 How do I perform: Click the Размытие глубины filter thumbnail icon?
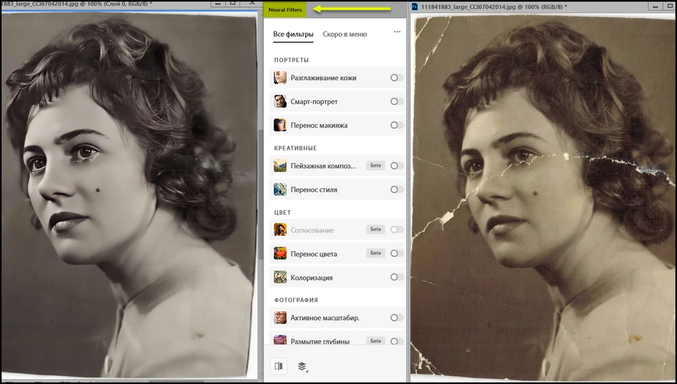pos(280,340)
